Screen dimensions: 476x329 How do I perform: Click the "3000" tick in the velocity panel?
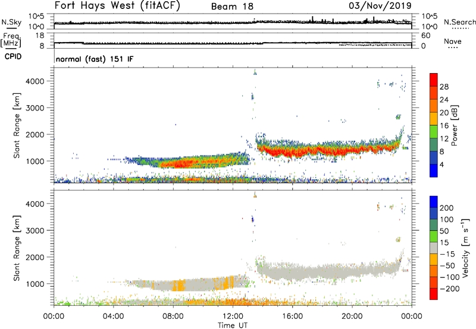pyautogui.click(x=35, y=230)
